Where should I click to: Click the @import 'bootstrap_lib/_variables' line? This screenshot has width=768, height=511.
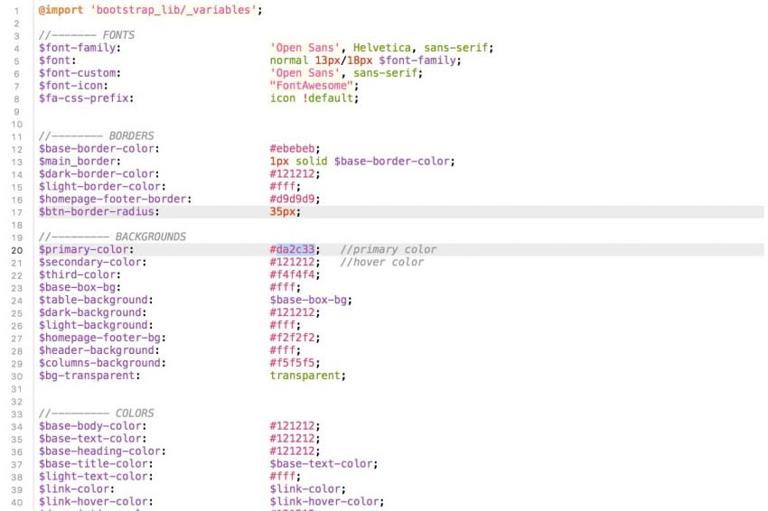coord(150,10)
